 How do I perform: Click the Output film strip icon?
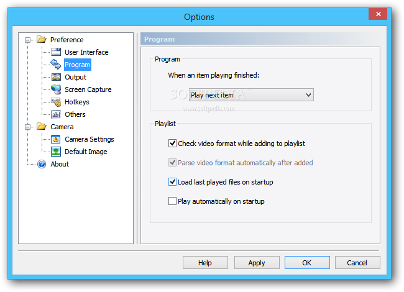coord(56,77)
